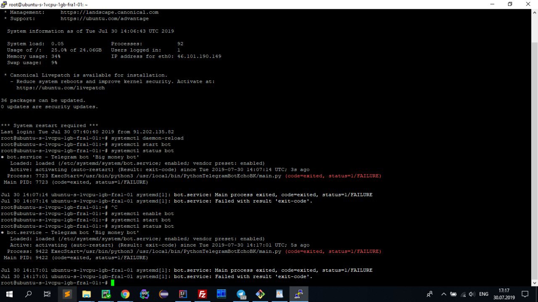
Task: Close the PuTTY terminal window
Action: [528, 4]
